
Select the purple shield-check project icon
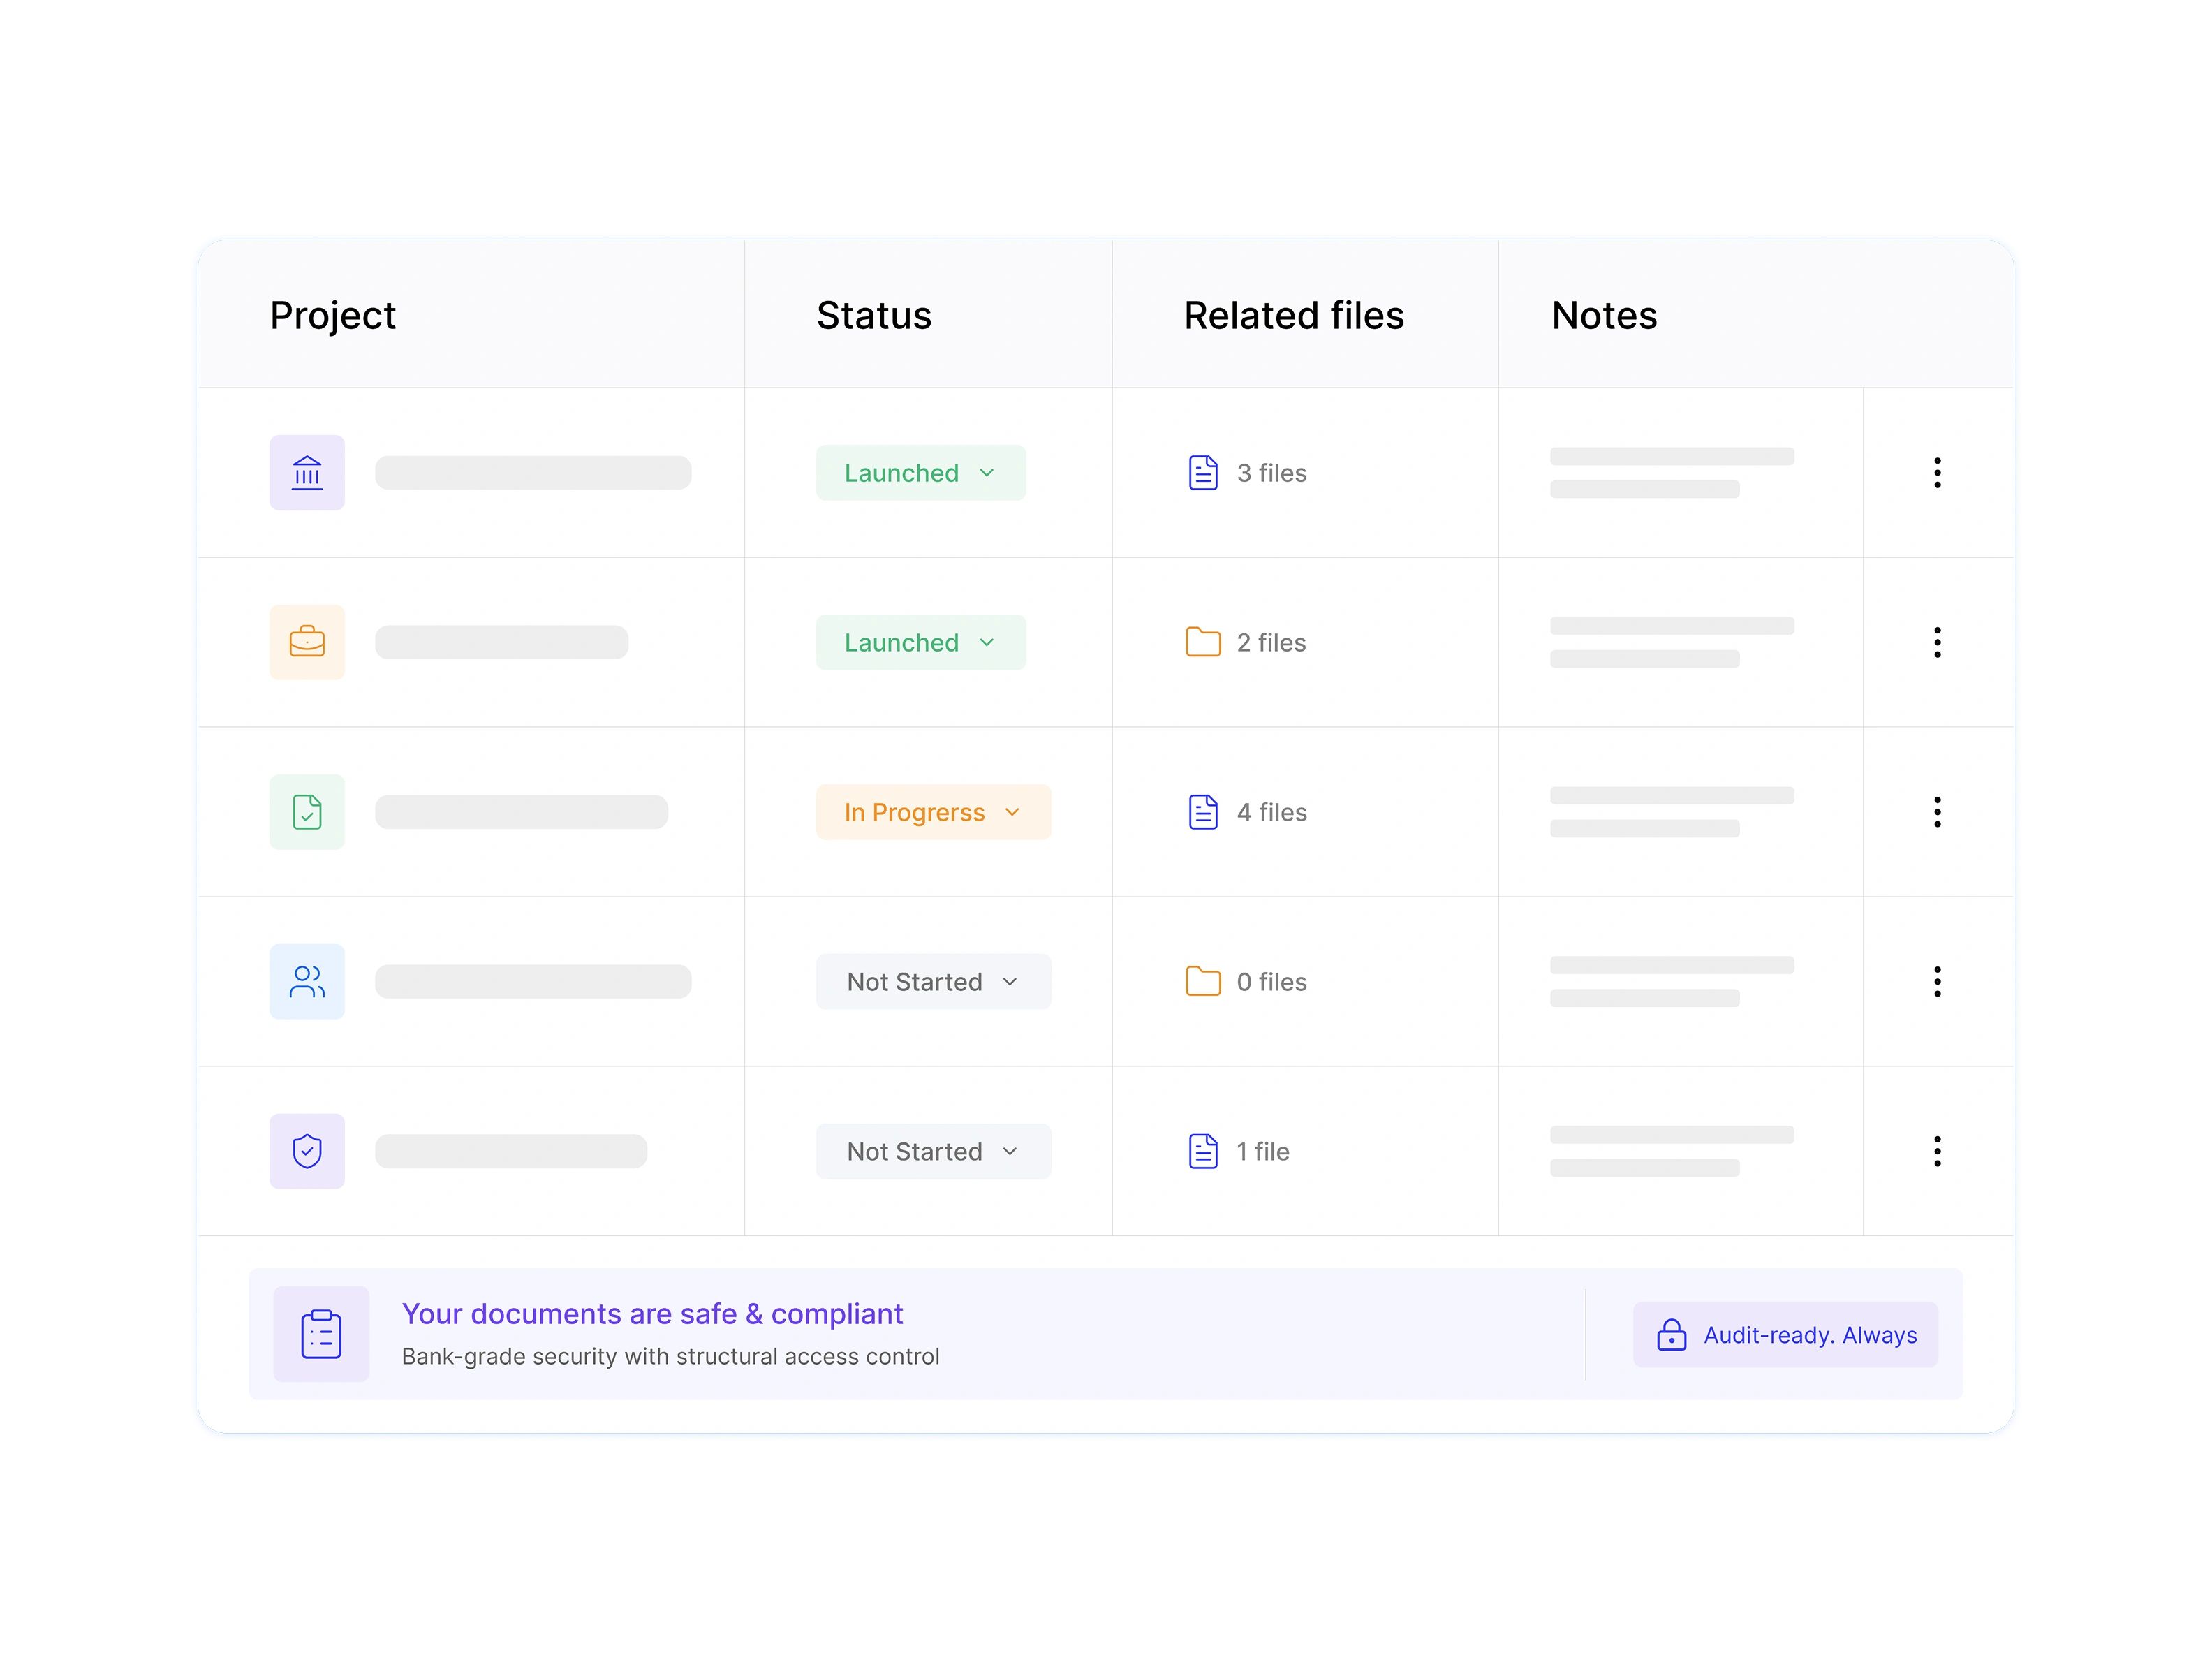click(307, 1151)
